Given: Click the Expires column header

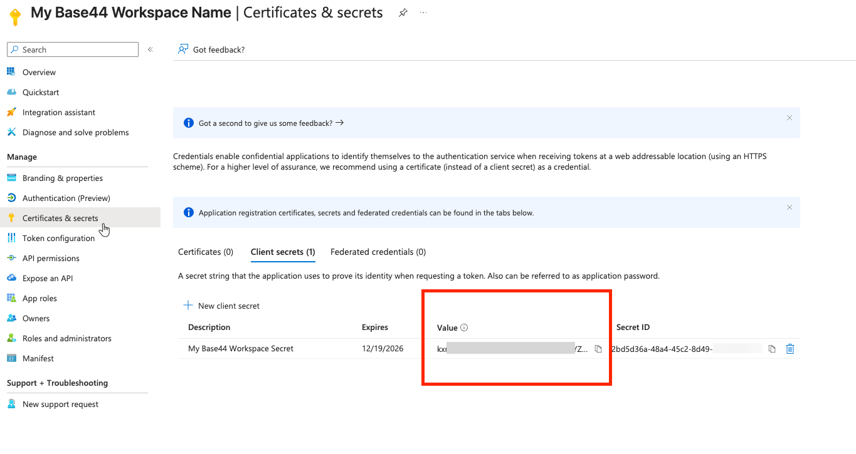Looking at the screenshot, I should tap(375, 327).
